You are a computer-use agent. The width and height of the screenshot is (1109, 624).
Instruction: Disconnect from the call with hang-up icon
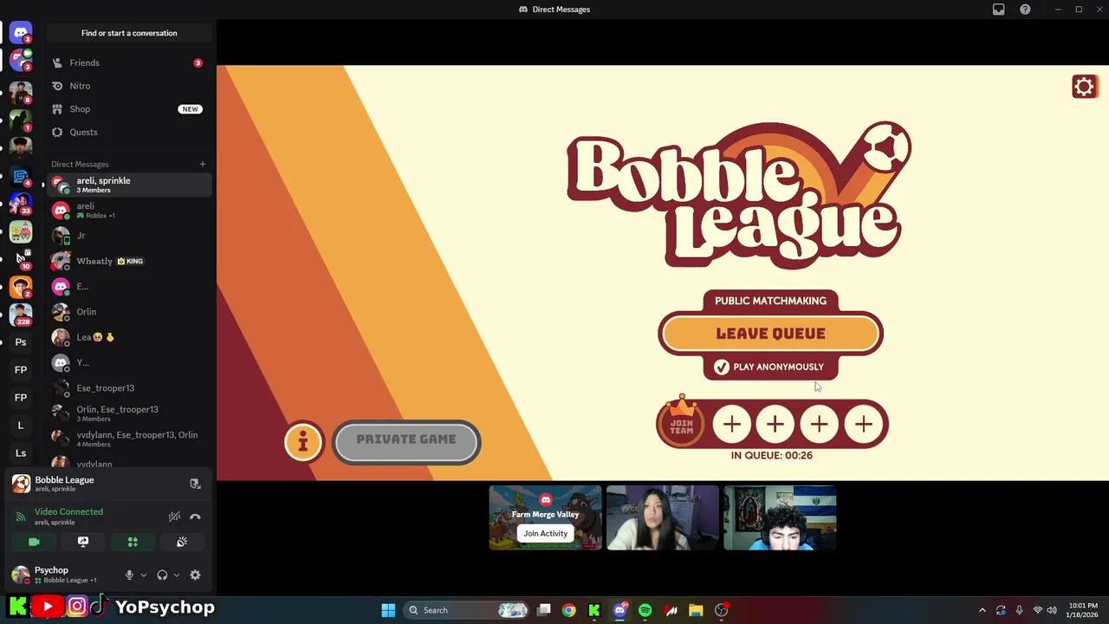click(x=195, y=517)
